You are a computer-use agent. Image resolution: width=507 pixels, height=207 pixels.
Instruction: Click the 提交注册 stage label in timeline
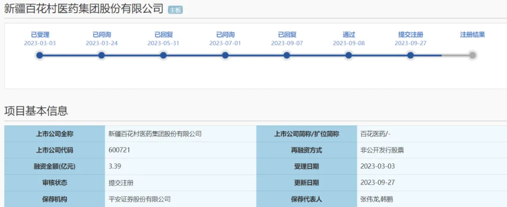(x=411, y=35)
